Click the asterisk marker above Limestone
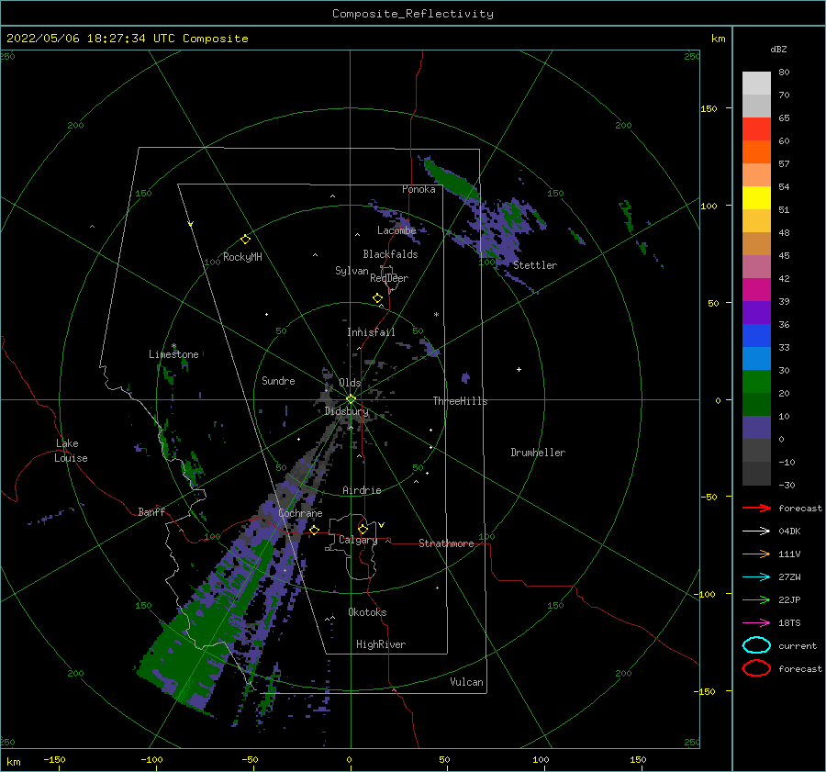 click(x=173, y=347)
